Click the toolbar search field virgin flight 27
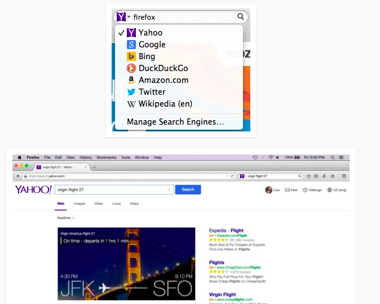The width and height of the screenshot is (380, 304). point(272,176)
